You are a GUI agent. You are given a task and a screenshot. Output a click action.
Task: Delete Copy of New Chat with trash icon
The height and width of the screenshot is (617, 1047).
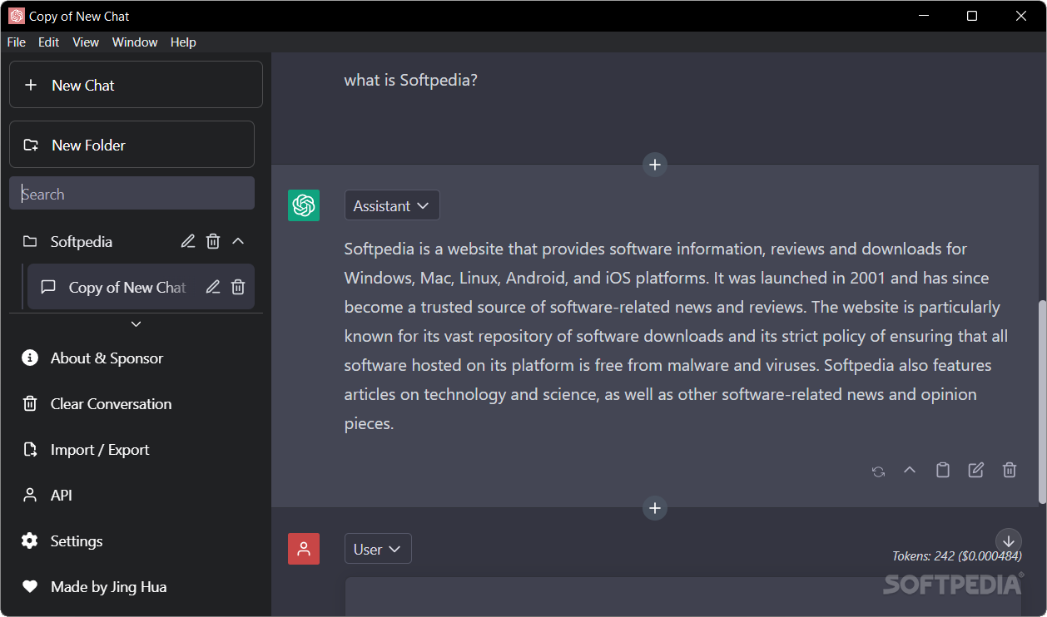pos(238,287)
